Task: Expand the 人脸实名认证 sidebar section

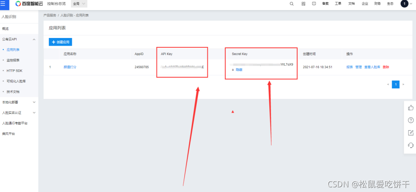Action: 34,113
